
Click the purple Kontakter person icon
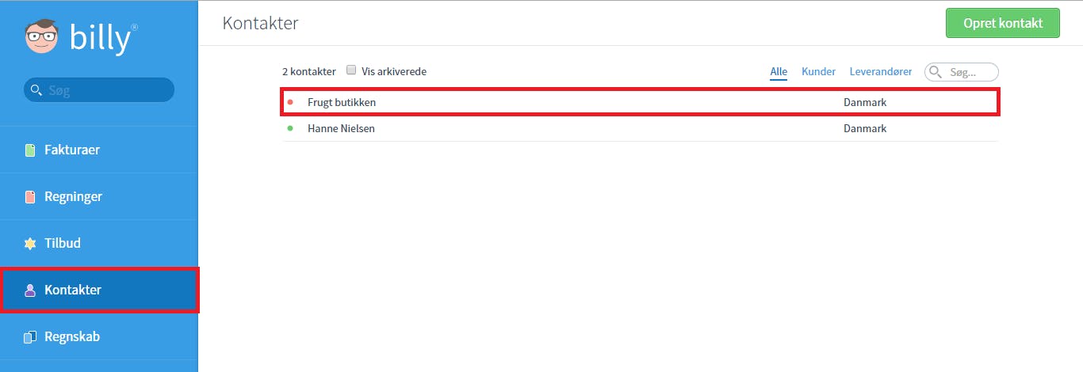[30, 290]
